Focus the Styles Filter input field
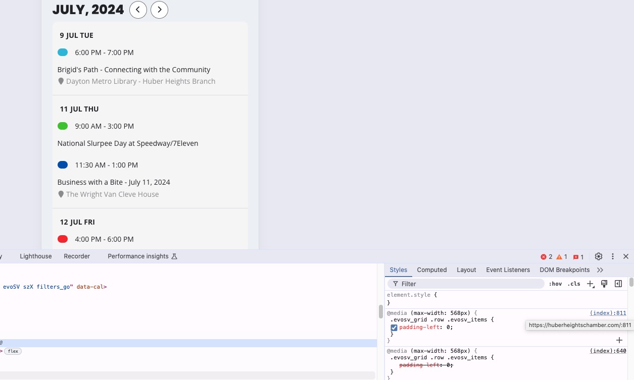The image size is (634, 380). [x=466, y=284]
